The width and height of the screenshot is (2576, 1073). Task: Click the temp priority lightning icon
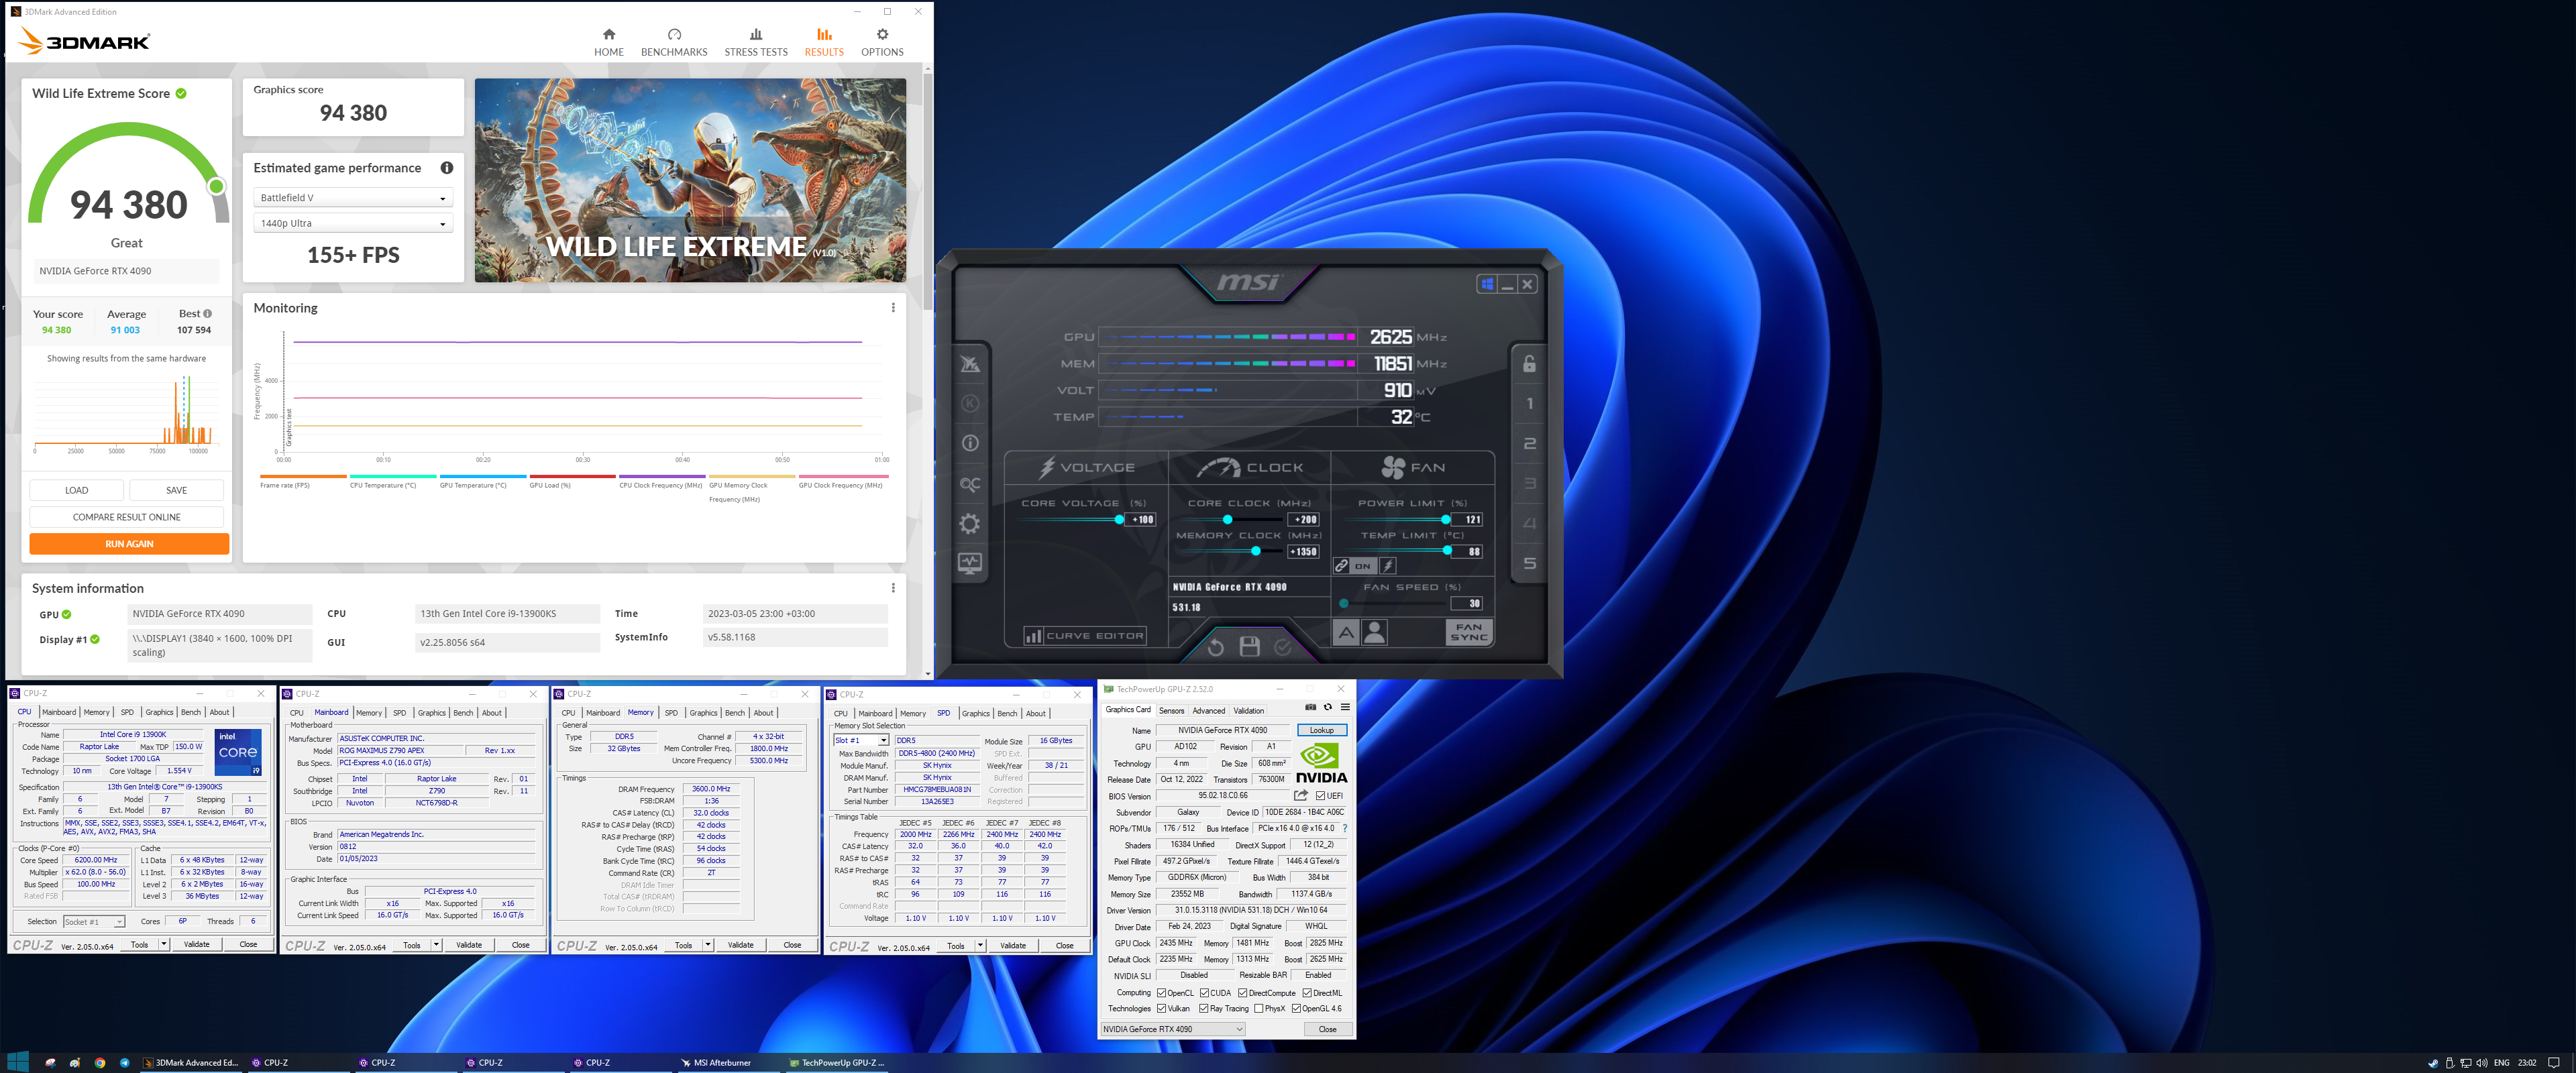(1388, 566)
